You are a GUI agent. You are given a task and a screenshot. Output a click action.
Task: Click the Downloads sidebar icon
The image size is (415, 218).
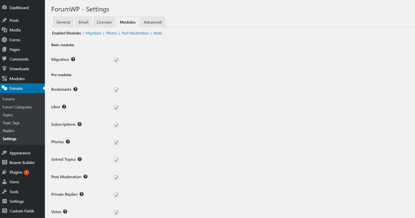[4, 69]
